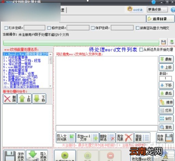This screenshot has height=161, width=175.
Task: Select option 7、图片—替换、设置
Action: pyautogui.click(x=19, y=73)
